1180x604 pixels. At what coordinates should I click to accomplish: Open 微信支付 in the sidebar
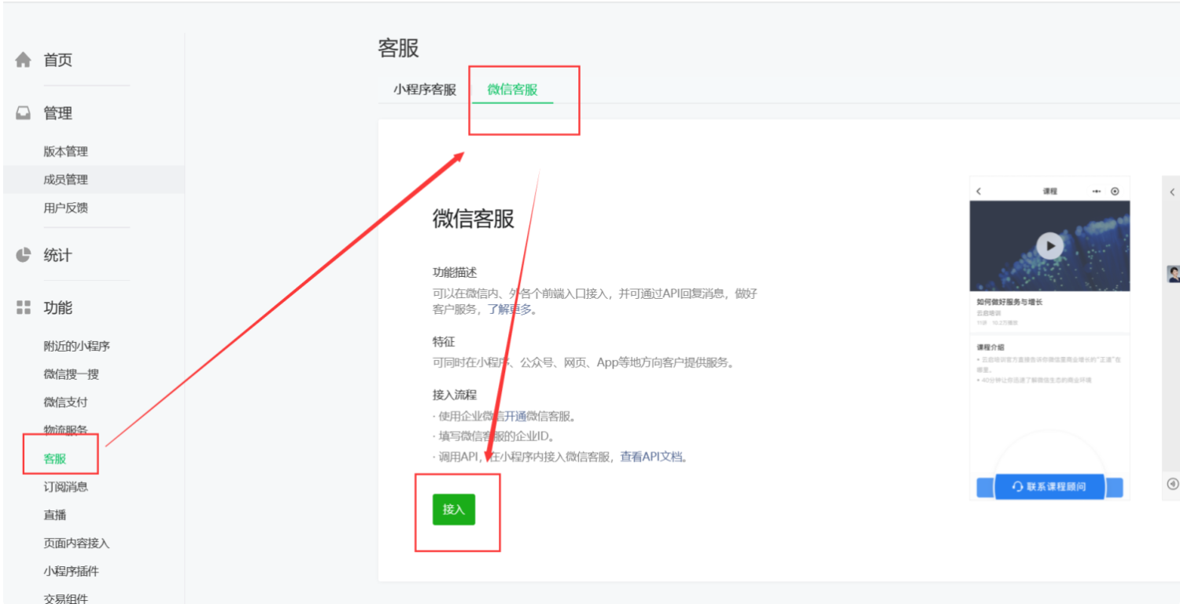(x=65, y=403)
